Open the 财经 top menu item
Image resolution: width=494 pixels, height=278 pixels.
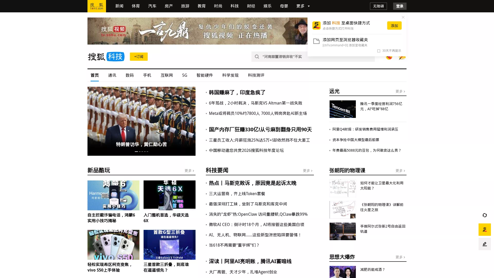251,6
